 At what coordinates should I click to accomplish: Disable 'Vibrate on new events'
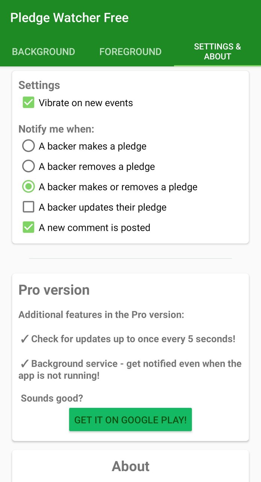[29, 102]
